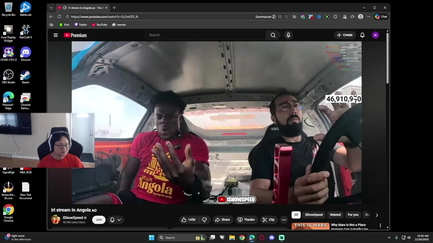
Task: Open Recycle Bin on desktop
Action: [8, 9]
